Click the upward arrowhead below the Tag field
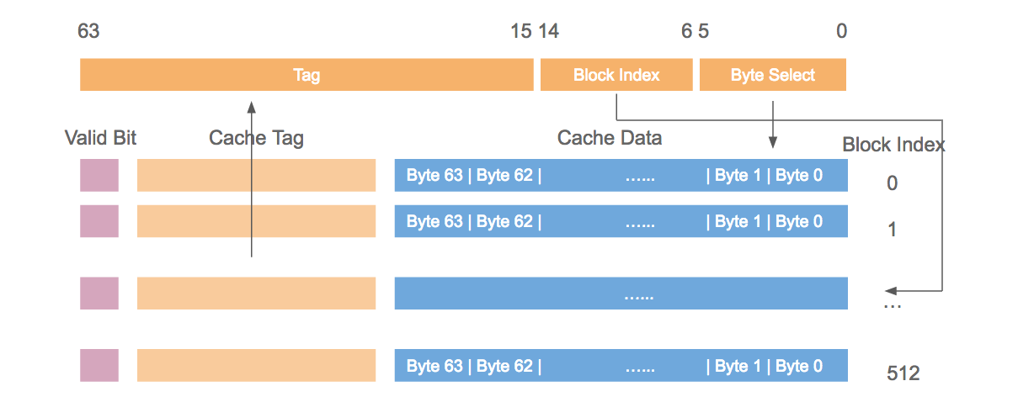This screenshot has width=1034, height=418. (x=251, y=105)
